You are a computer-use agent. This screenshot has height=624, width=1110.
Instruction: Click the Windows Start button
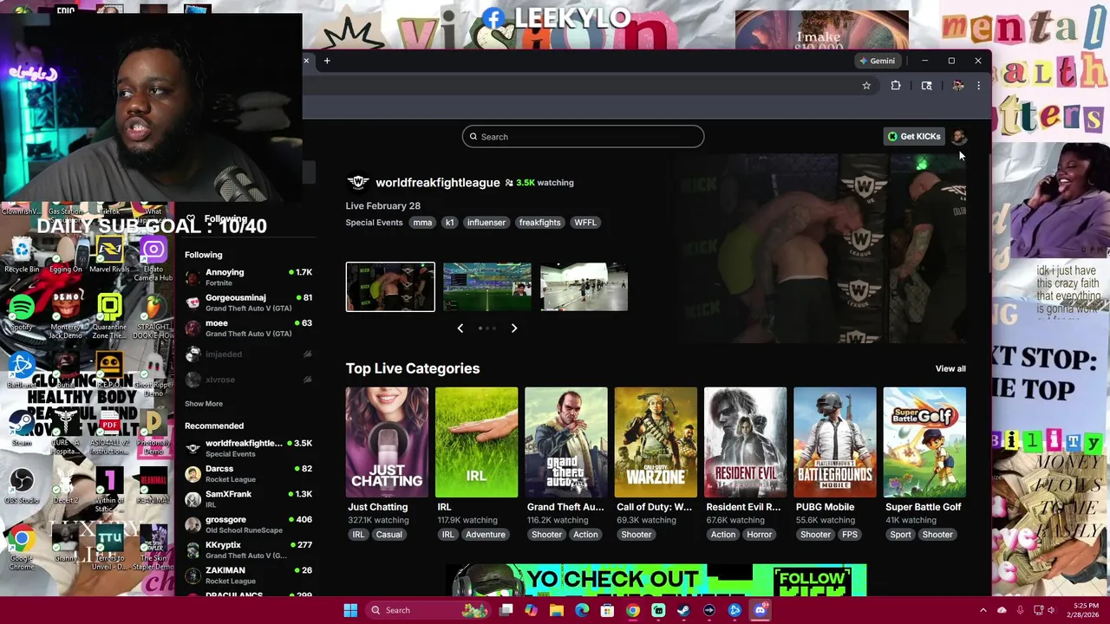coord(350,610)
